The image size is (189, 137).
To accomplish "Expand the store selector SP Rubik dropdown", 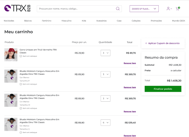I will (x=144, y=9).
